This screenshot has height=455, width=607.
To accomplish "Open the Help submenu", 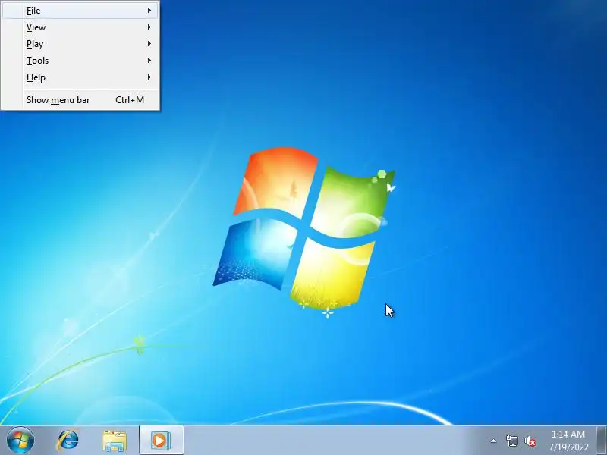I will 80,77.
